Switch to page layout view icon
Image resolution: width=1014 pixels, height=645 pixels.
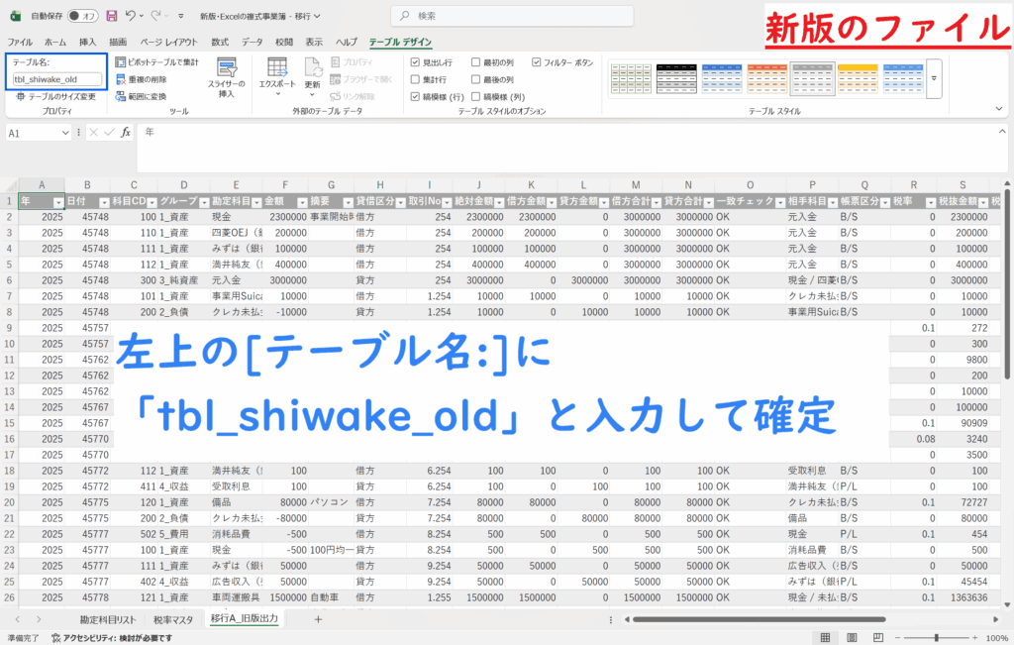851,638
